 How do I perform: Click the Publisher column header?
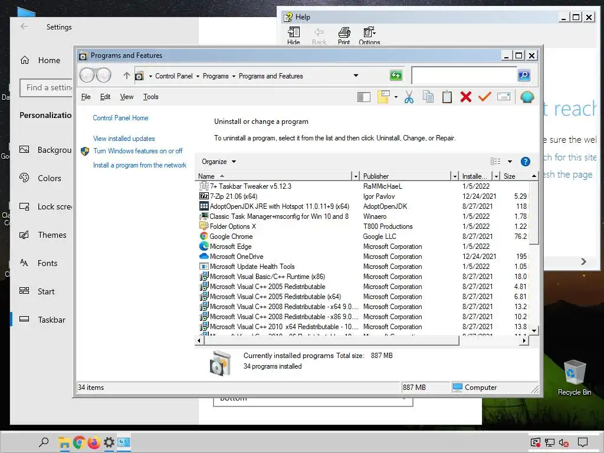click(406, 176)
